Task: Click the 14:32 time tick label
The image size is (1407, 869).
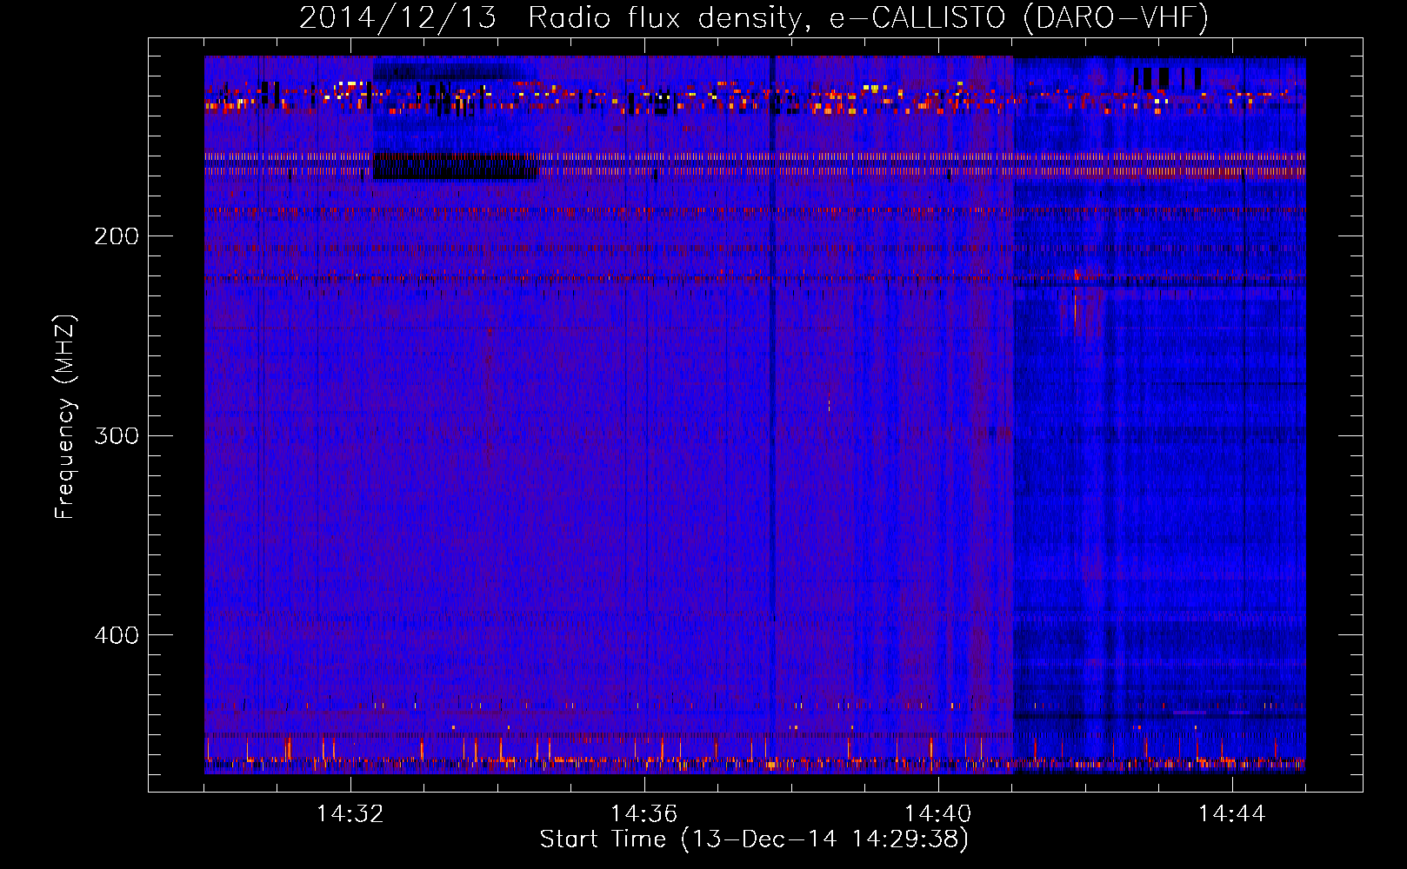Action: coord(350,814)
